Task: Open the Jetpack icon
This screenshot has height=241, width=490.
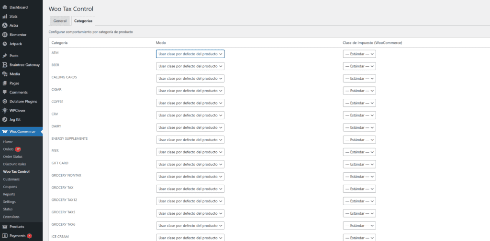Action: 5,44
